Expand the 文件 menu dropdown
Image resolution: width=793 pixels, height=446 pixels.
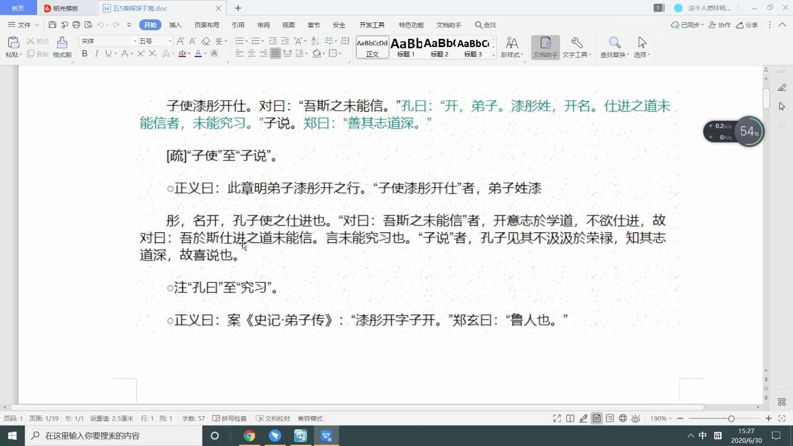[x=24, y=25]
